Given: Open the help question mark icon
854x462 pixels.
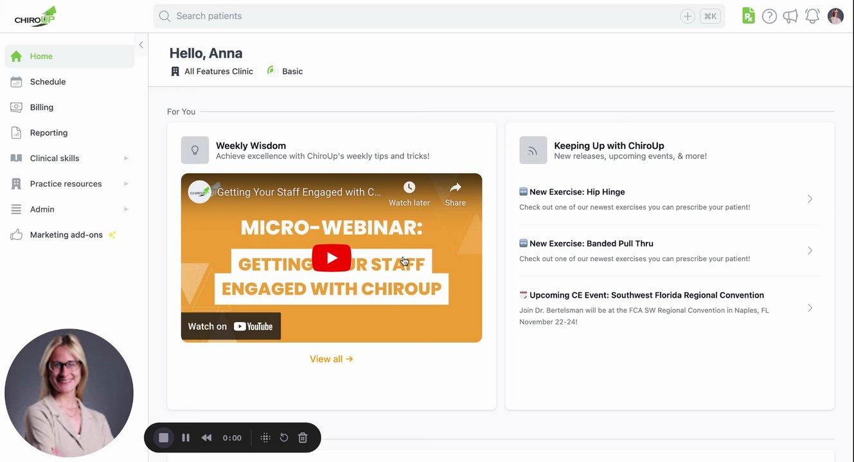Looking at the screenshot, I should click(x=769, y=16).
